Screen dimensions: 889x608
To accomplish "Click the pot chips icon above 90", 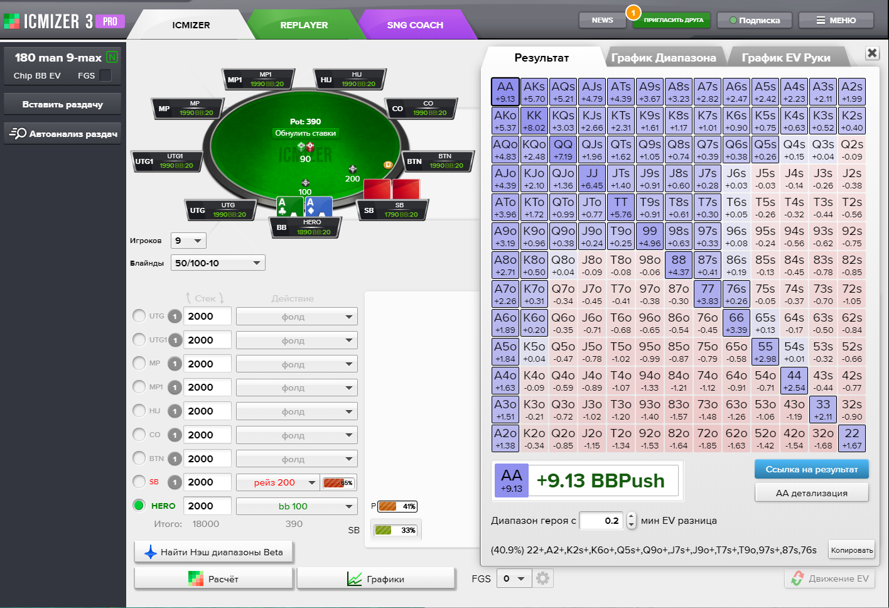I will [x=305, y=146].
